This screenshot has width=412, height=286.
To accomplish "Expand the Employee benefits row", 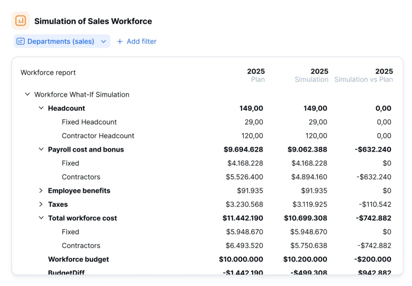I will (41, 190).
